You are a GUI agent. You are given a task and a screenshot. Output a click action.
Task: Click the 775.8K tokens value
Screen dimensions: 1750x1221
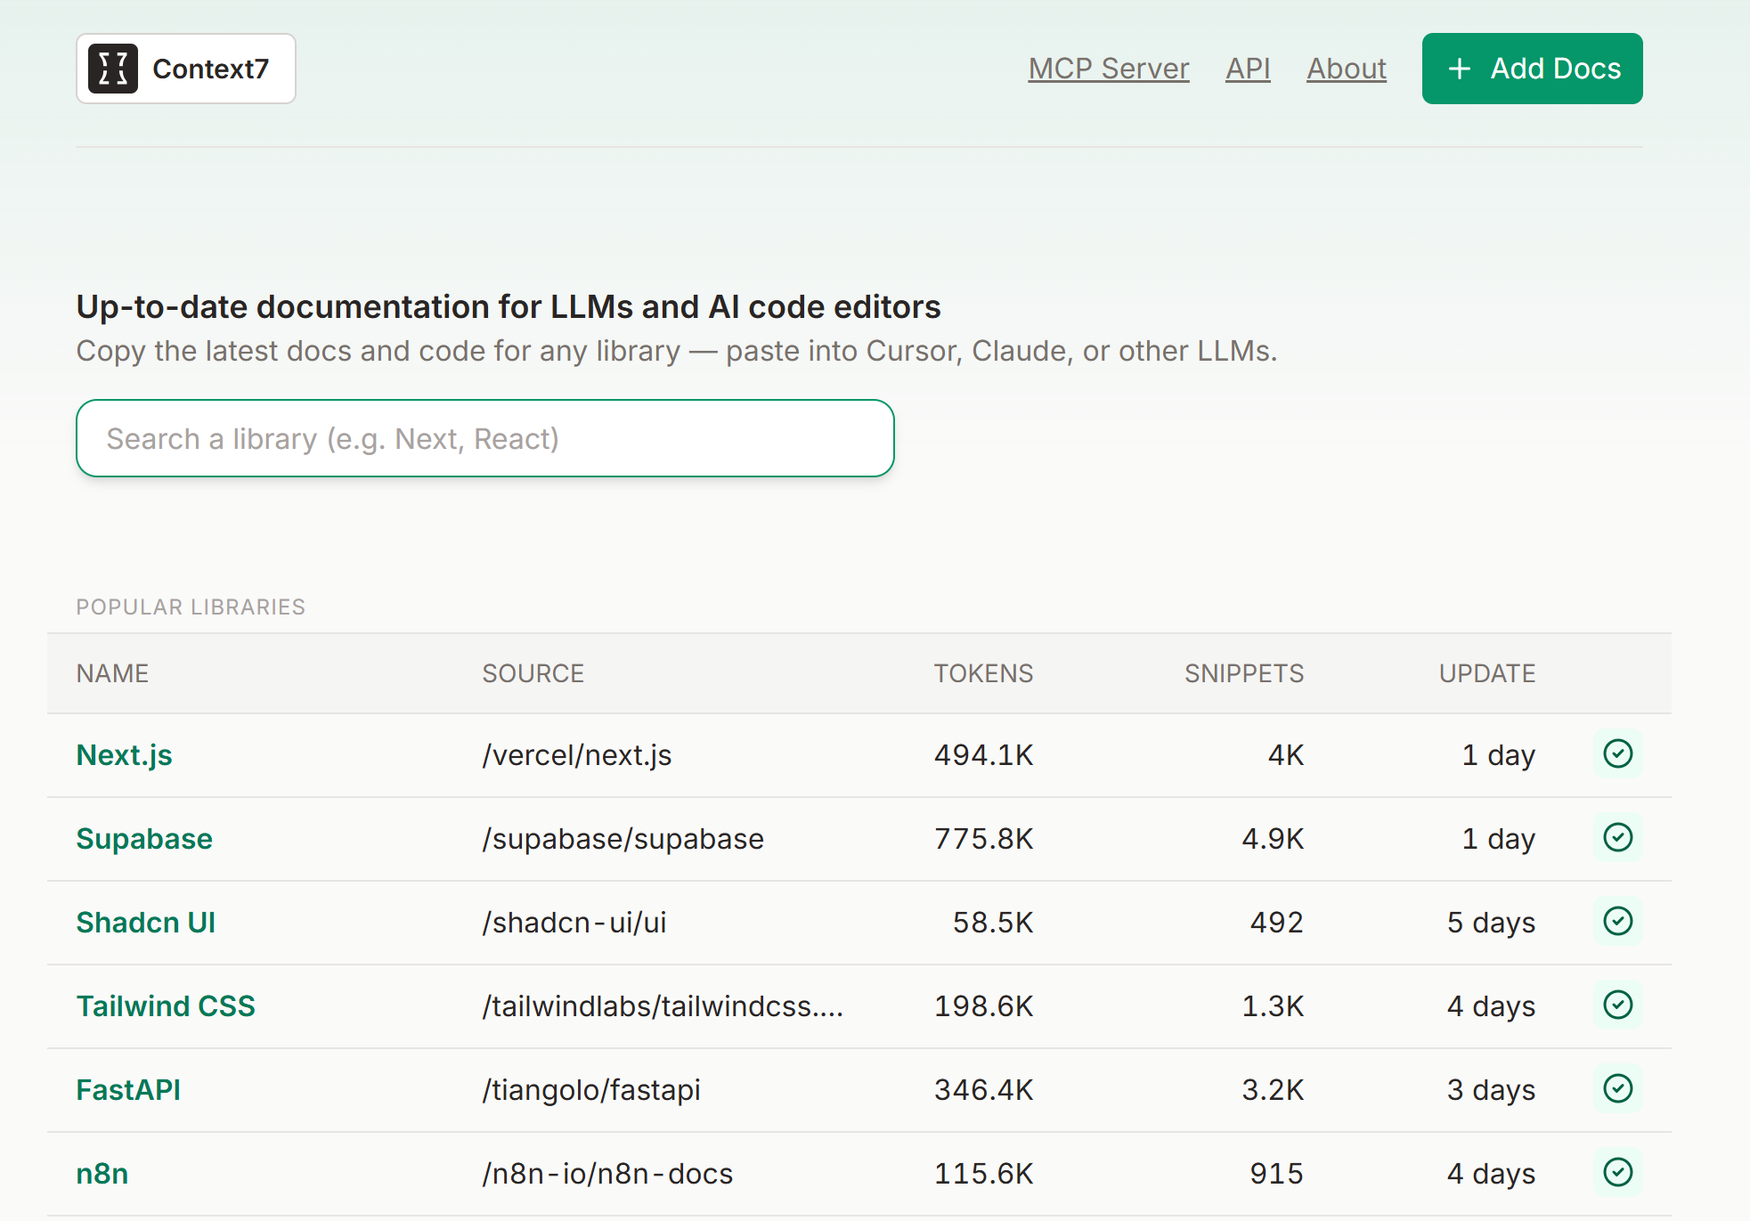[984, 839]
